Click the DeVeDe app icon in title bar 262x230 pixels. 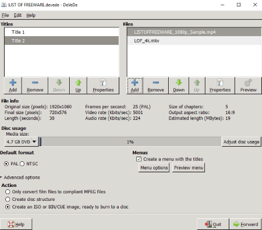[x=4, y=5]
